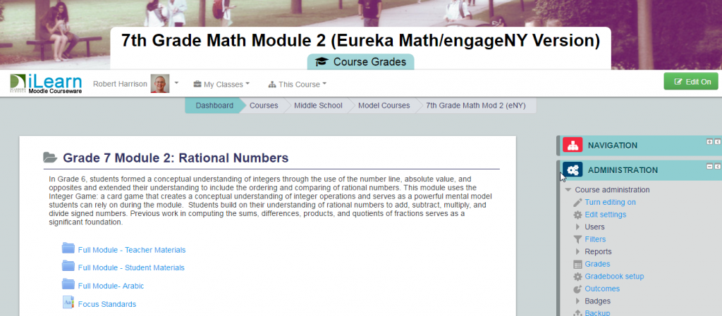Select Middle School in the breadcrumb trail
The width and height of the screenshot is (722, 316).
click(318, 106)
